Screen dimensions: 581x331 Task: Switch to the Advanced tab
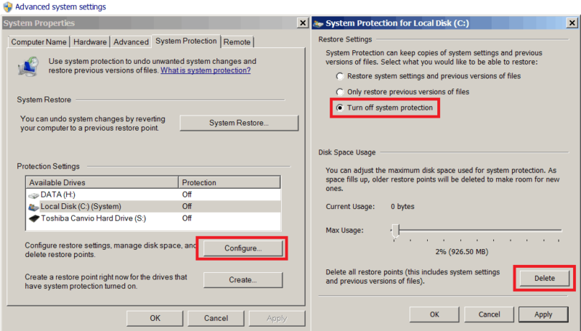coord(131,42)
